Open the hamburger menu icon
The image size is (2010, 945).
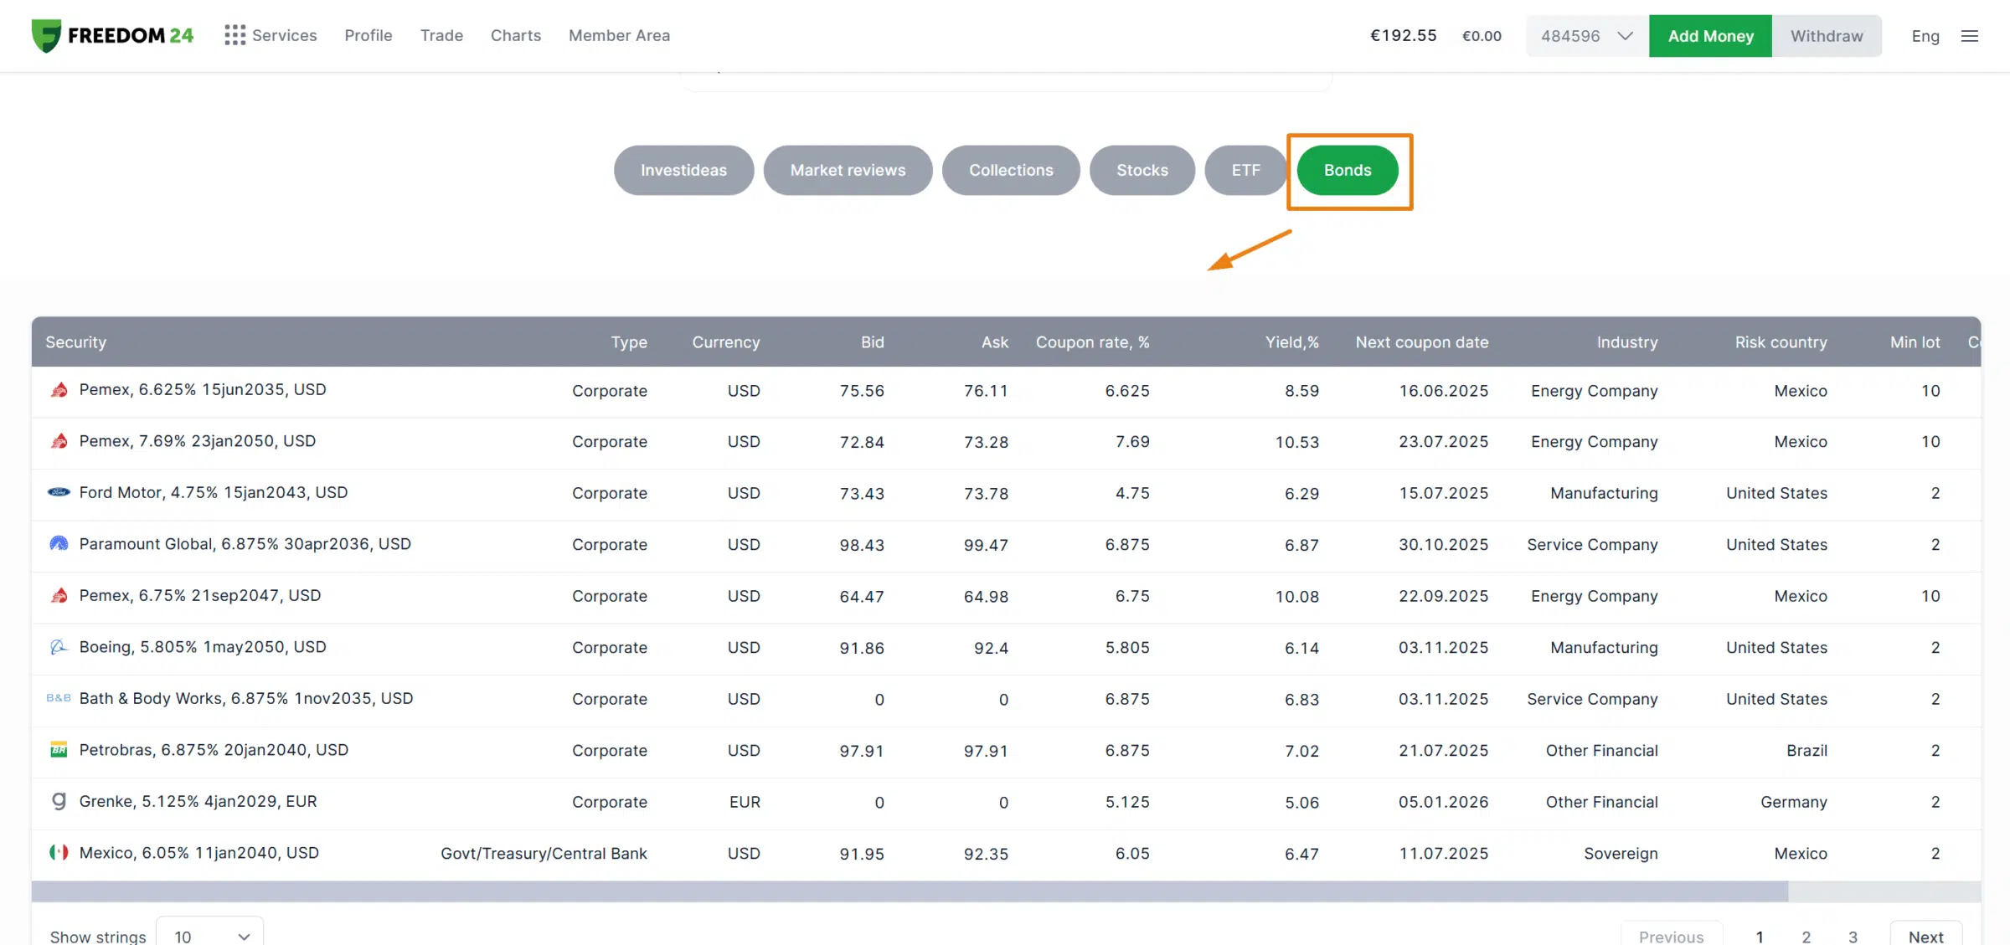pyautogui.click(x=1970, y=36)
